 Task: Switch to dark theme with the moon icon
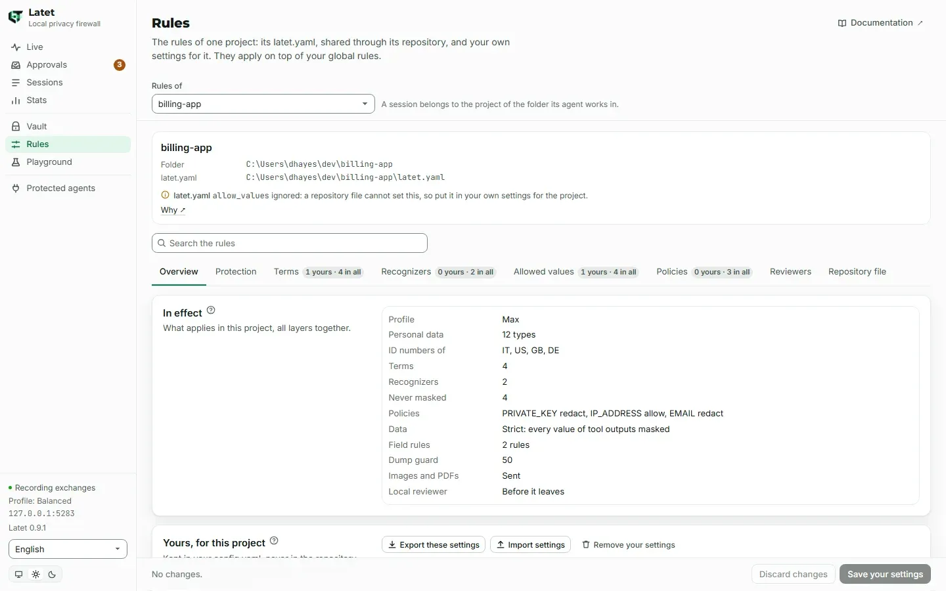click(x=53, y=575)
